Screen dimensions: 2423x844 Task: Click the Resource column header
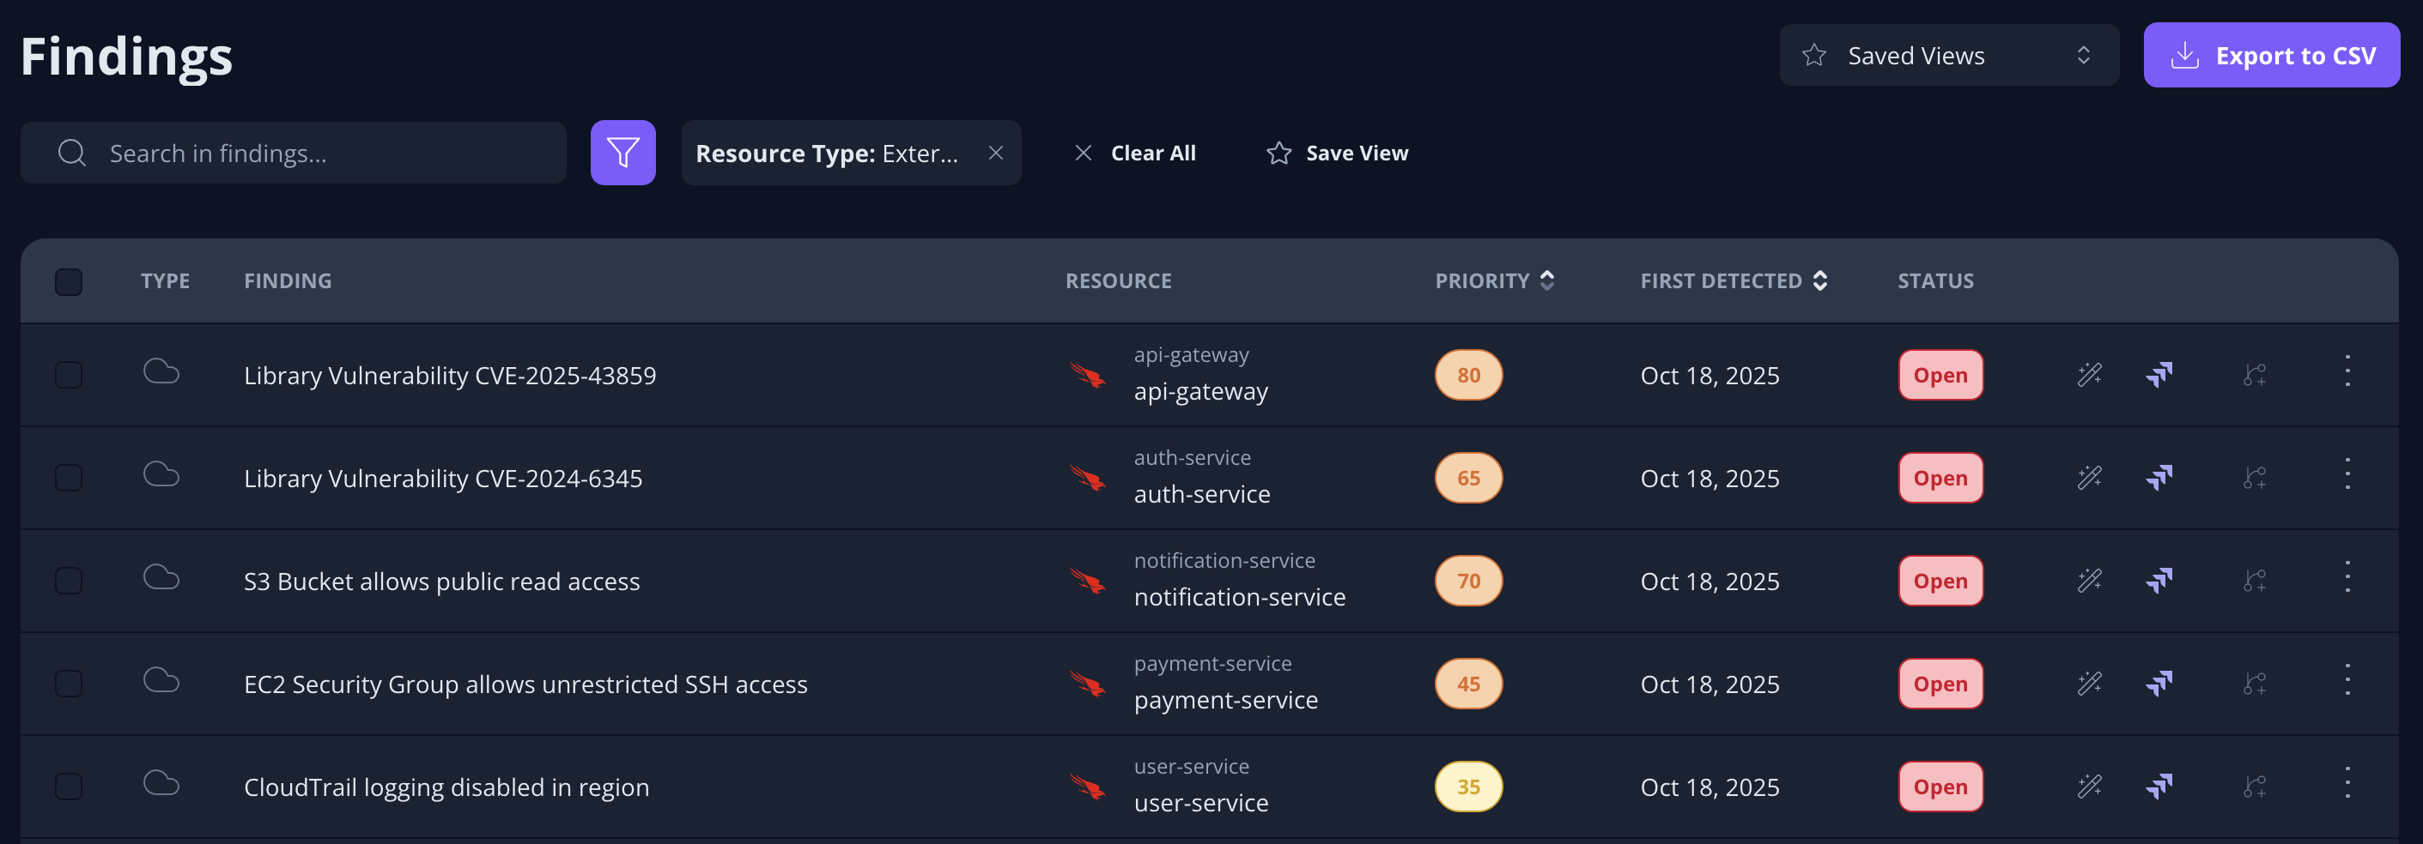pyautogui.click(x=1119, y=280)
